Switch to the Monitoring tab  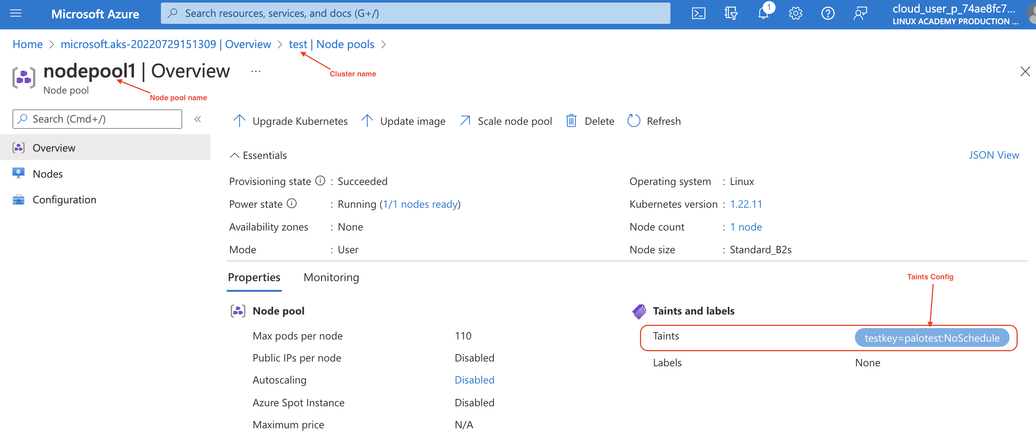pos(331,277)
